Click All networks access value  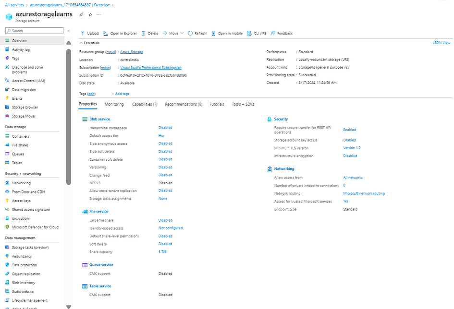point(353,178)
